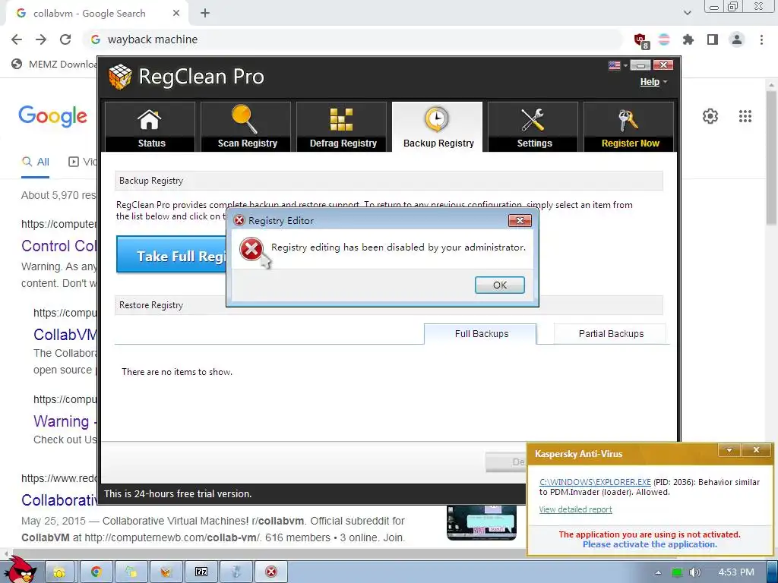Open the Settings tab in RegClean Pro

point(533,127)
